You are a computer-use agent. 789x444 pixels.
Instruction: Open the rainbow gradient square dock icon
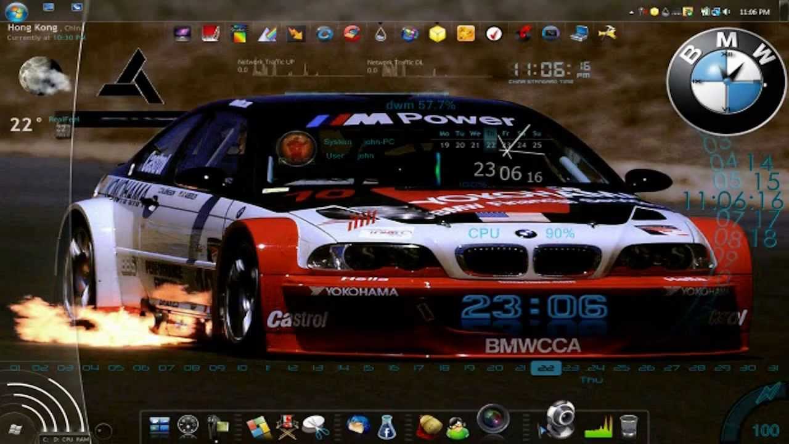pyautogui.click(x=239, y=33)
